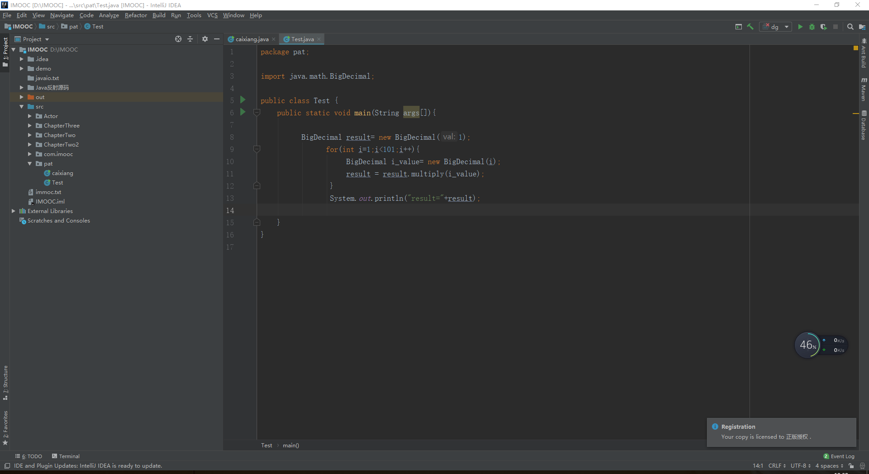Click the yellow inspection indicator square
Viewport: 869px width, 474px height.
point(855,48)
